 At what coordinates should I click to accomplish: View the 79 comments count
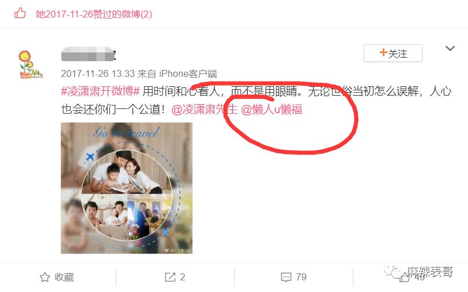301,277
